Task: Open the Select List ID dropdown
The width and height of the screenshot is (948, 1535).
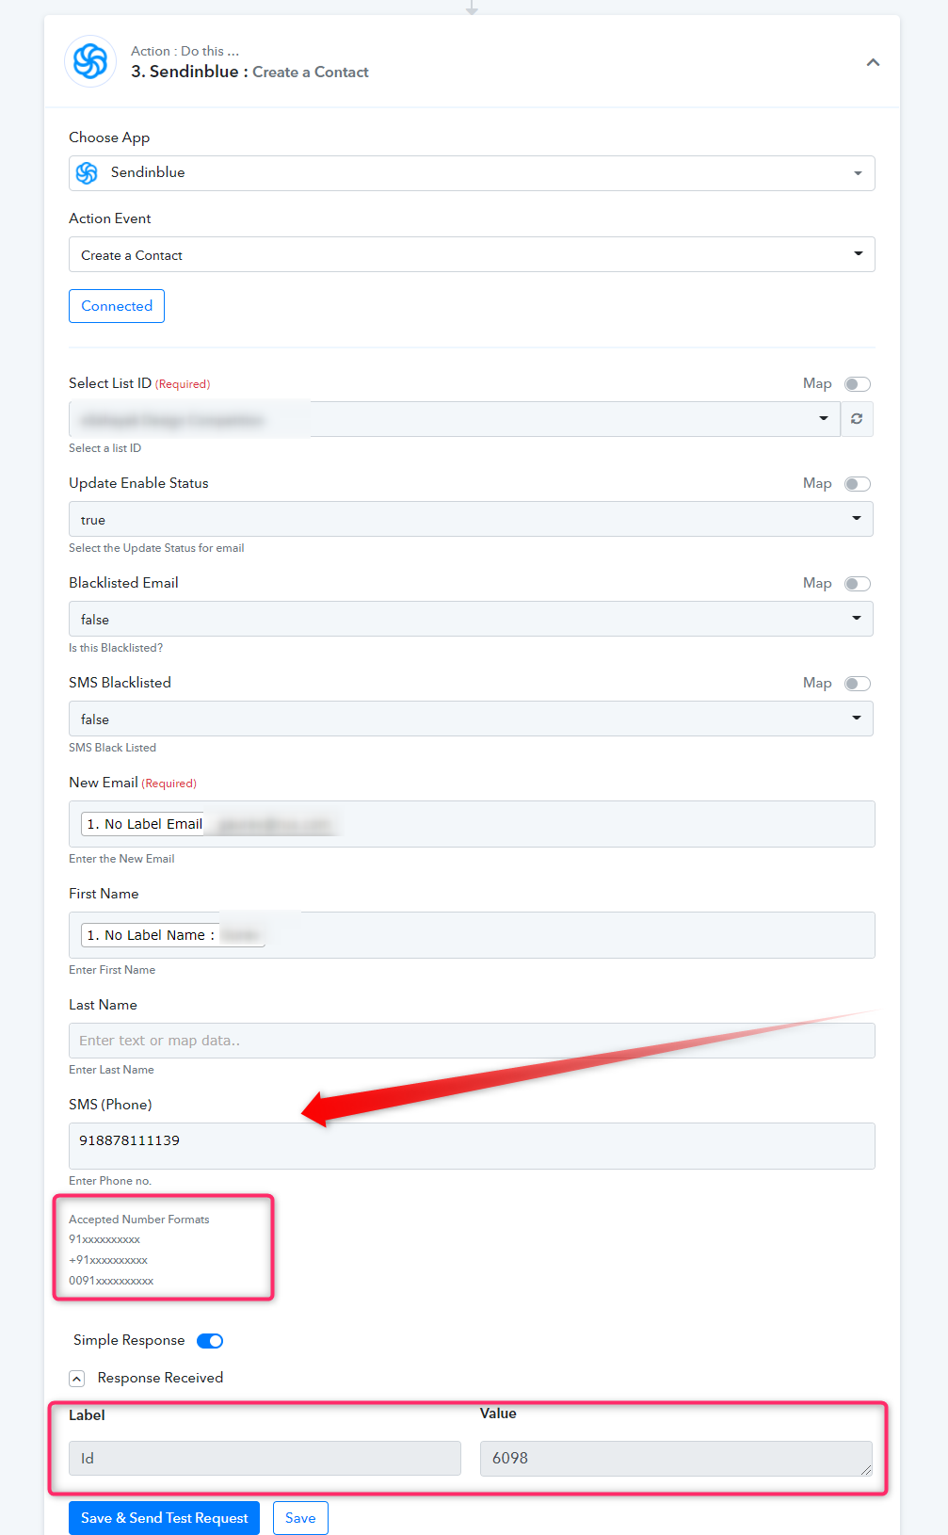Action: pos(454,419)
